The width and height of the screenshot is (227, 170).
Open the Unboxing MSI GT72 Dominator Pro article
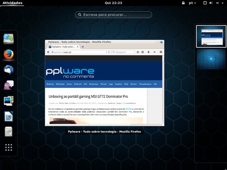(x=88, y=96)
